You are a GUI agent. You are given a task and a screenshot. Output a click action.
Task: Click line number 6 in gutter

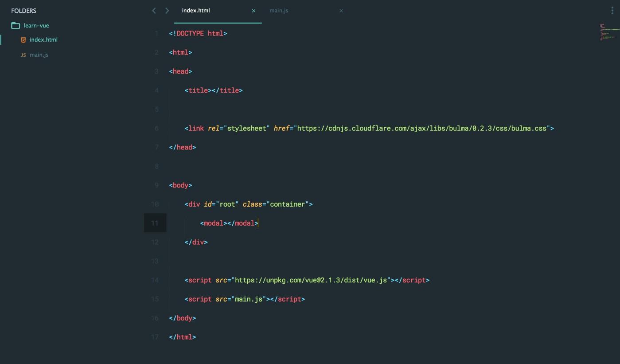coord(156,128)
